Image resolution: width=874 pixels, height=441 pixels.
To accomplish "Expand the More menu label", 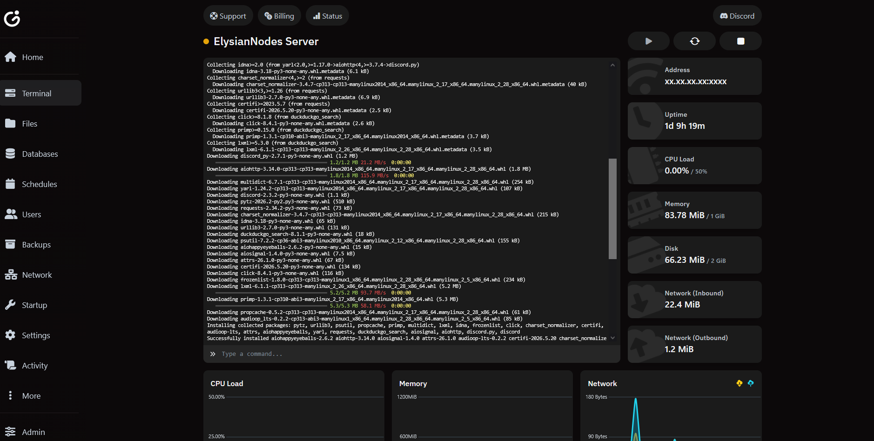I will [31, 396].
